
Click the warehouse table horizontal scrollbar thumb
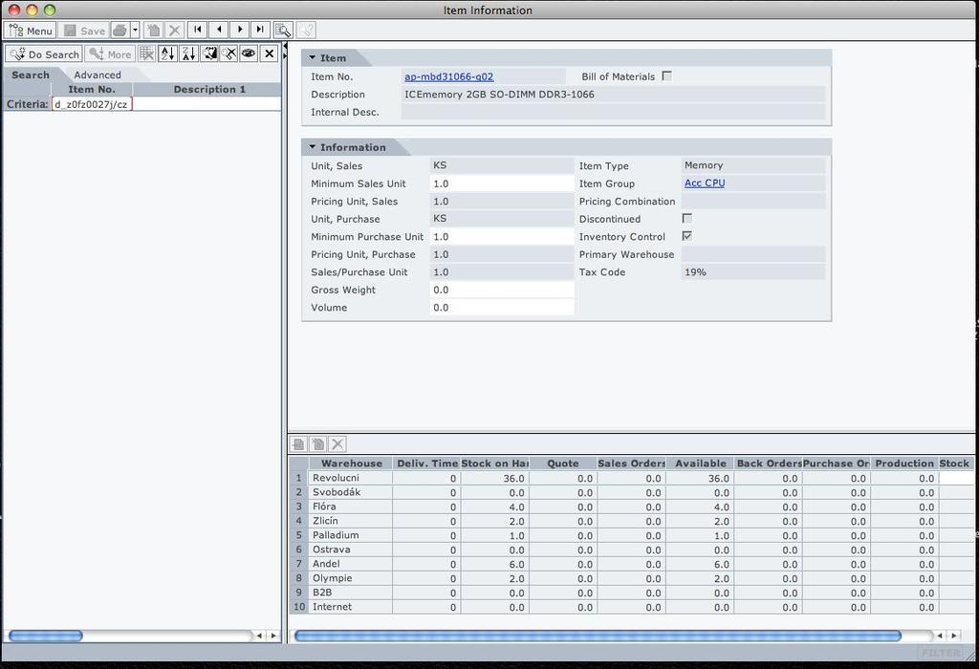tap(598, 636)
